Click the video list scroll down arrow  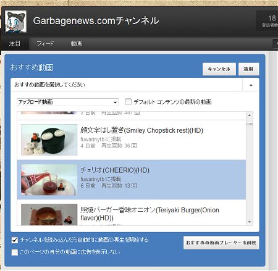[250, 222]
